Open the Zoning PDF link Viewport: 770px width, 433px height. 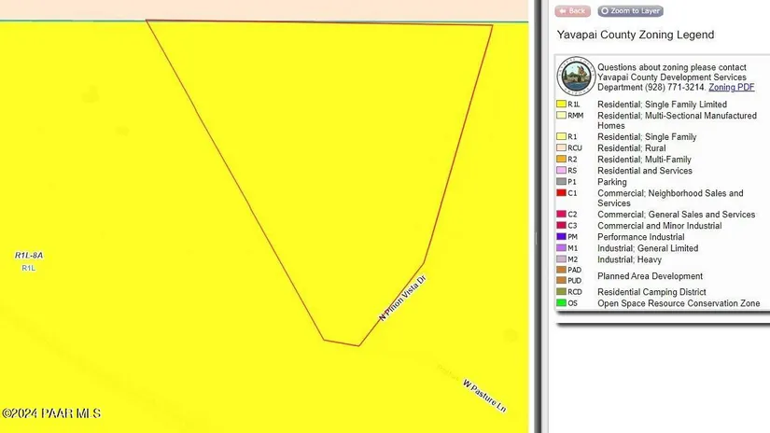click(x=732, y=87)
